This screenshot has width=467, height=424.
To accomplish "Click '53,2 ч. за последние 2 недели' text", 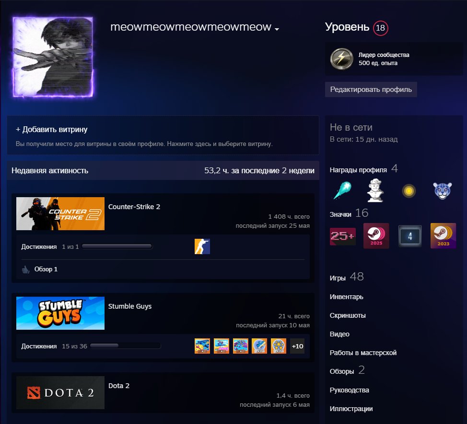I will click(x=259, y=171).
